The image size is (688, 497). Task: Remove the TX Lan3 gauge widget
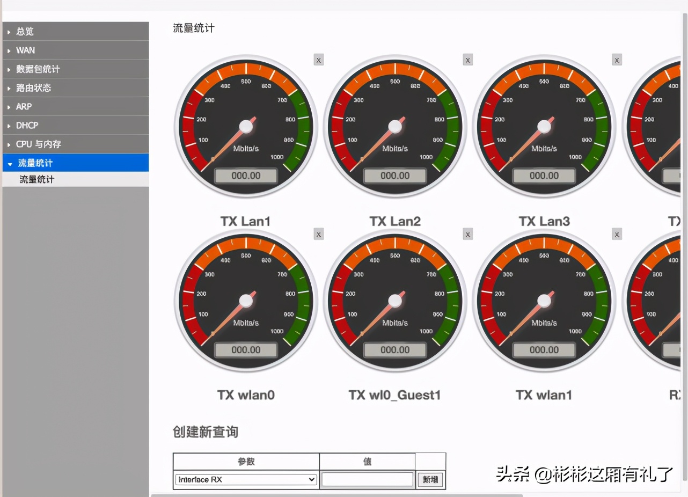coord(617,60)
